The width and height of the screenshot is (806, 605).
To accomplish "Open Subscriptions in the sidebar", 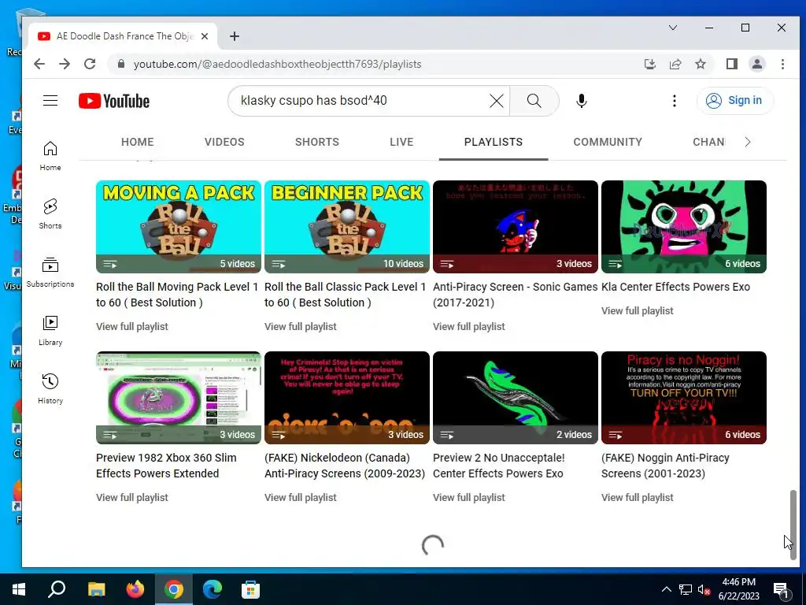I will 50,273.
